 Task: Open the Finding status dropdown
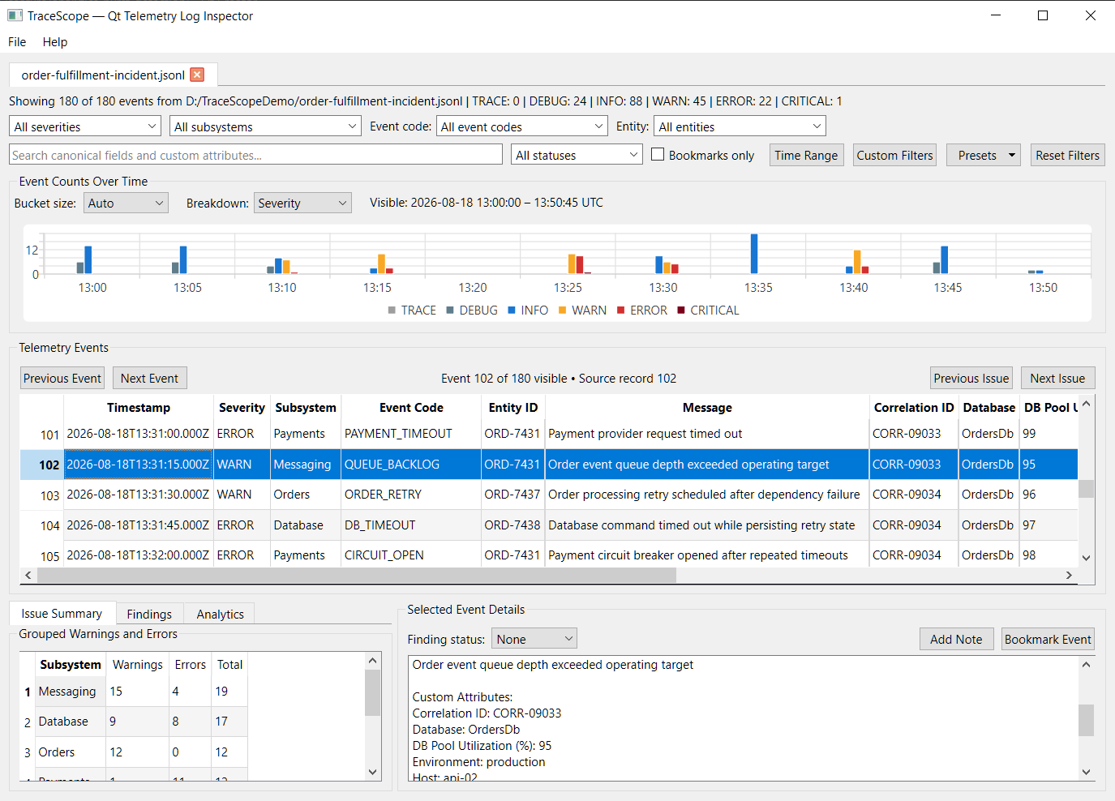[534, 639]
